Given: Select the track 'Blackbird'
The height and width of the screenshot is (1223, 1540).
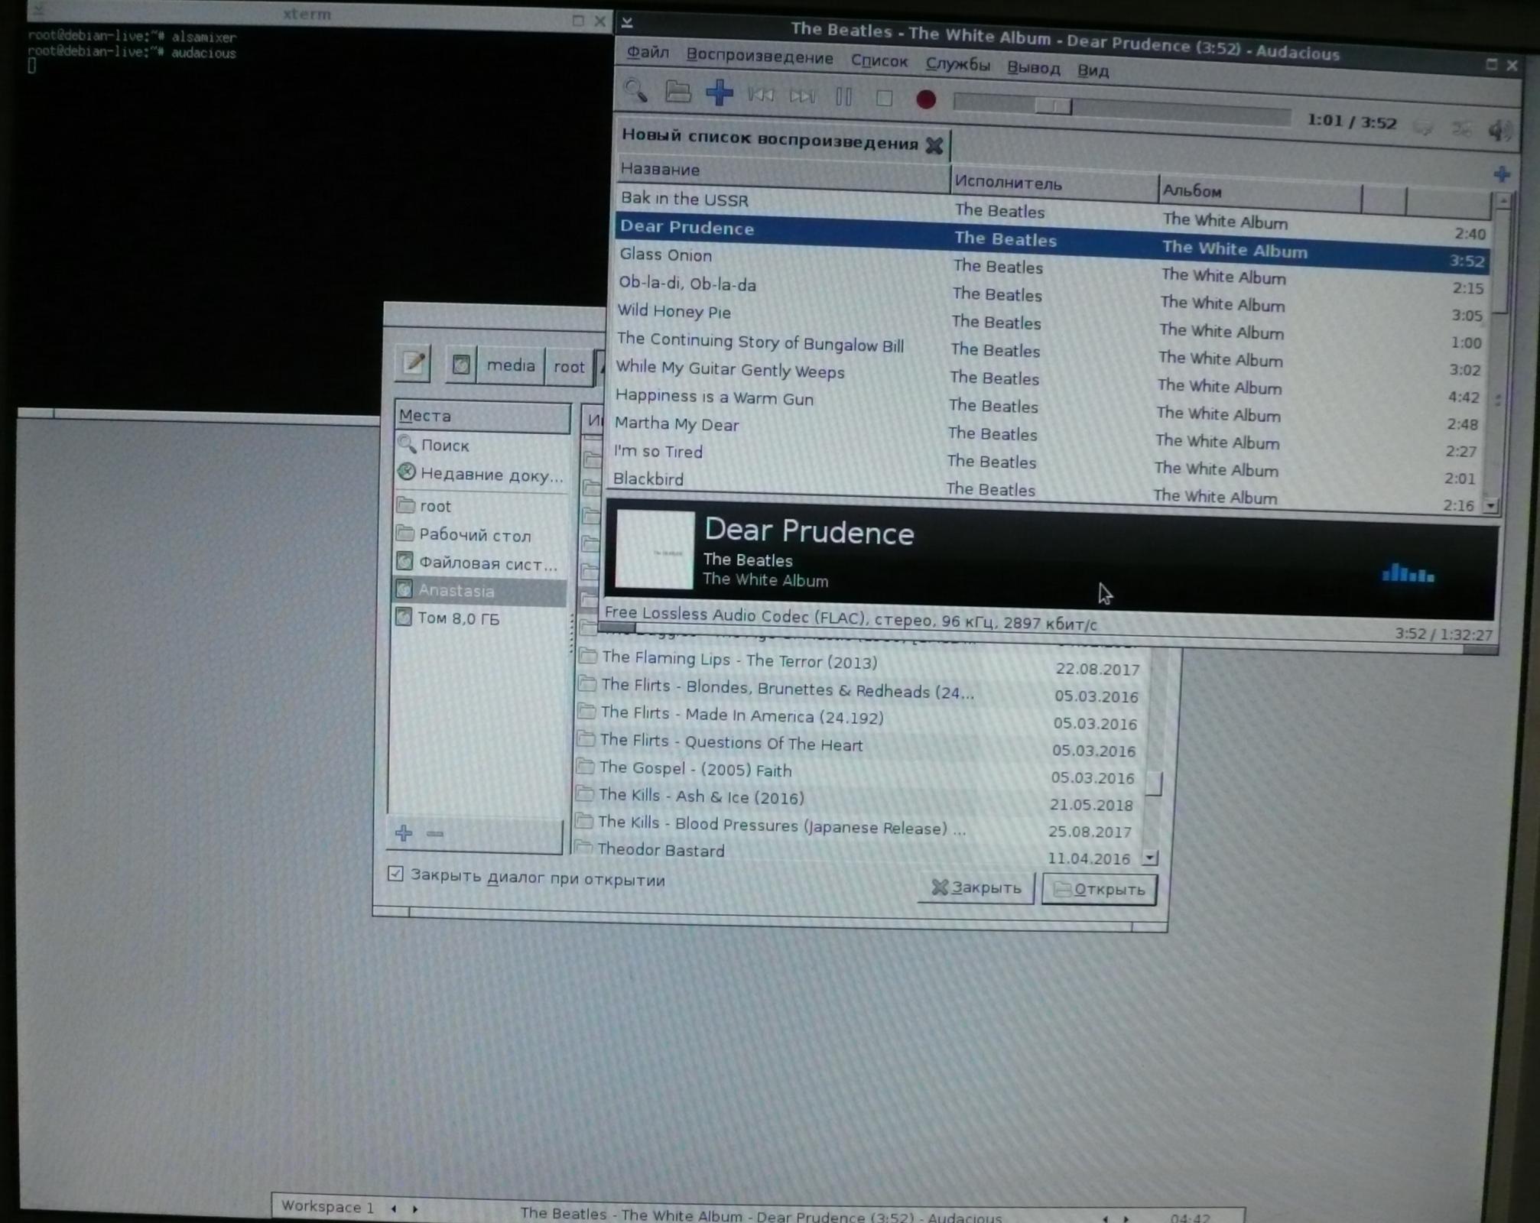Looking at the screenshot, I should 648,478.
